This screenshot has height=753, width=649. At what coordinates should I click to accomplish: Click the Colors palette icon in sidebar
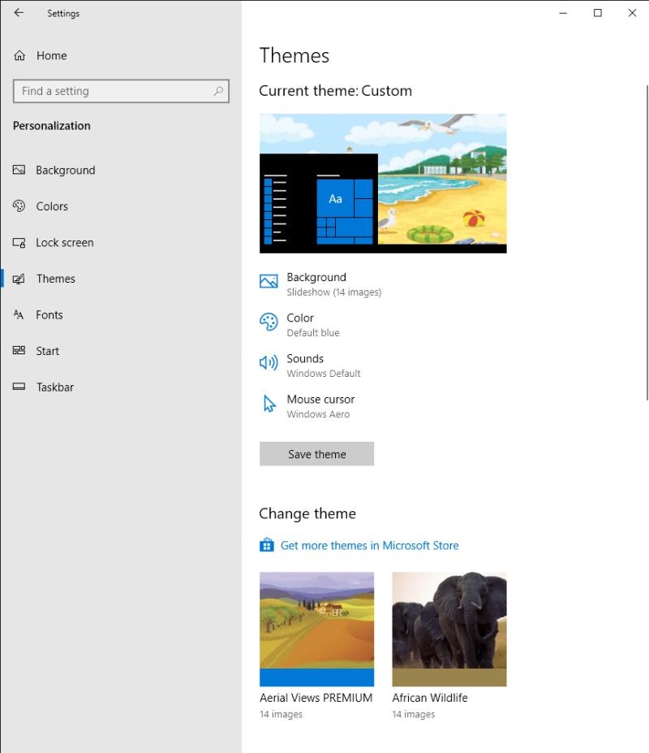[19, 206]
